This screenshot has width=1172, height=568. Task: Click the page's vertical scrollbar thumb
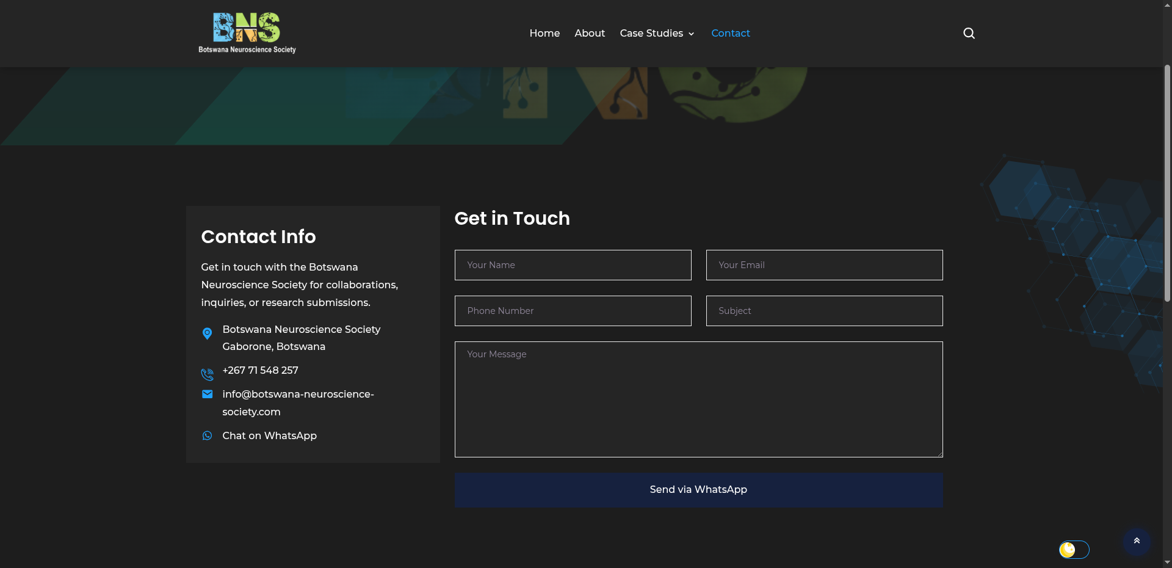1167,183
